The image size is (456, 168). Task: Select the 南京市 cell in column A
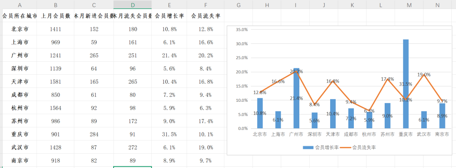pos(20,160)
